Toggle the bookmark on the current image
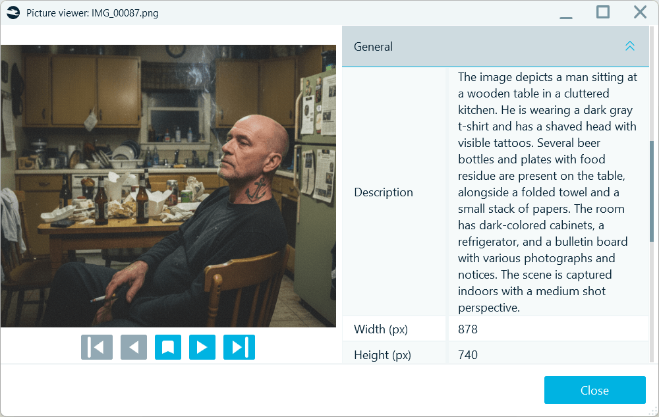This screenshot has width=659, height=417. 168,347
